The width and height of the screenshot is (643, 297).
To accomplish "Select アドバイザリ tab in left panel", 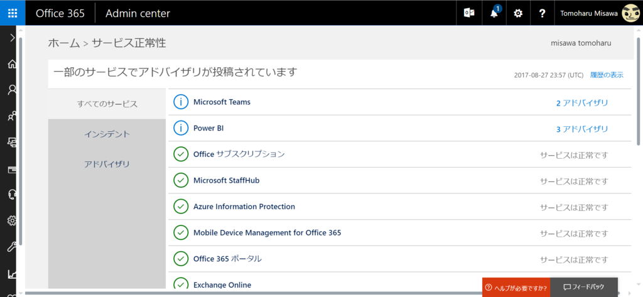I will click(107, 164).
